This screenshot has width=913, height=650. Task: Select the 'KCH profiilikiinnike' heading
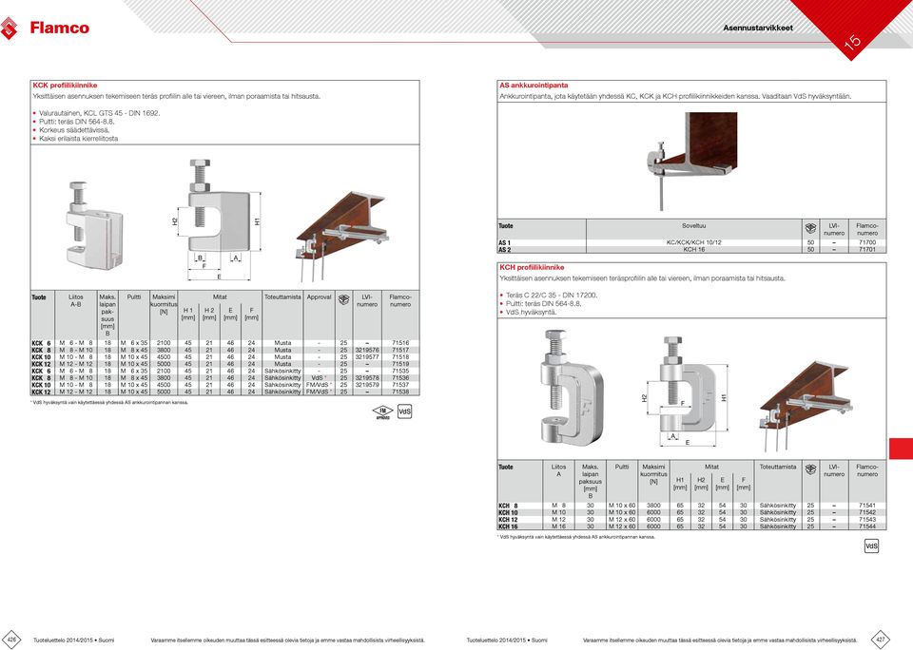(x=532, y=267)
